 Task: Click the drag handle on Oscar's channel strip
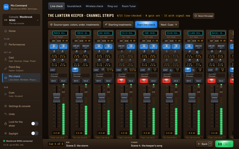pyautogui.click(x=164, y=33)
